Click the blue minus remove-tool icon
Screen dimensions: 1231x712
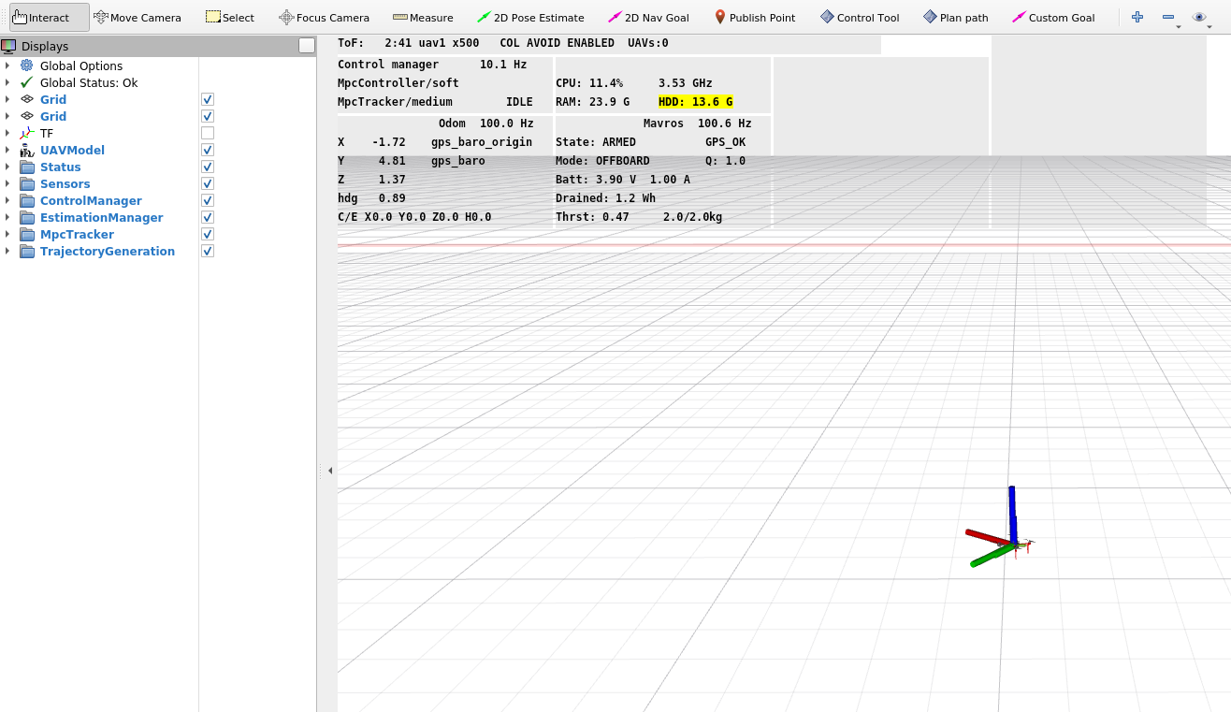click(x=1168, y=17)
